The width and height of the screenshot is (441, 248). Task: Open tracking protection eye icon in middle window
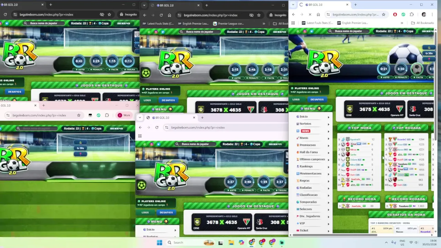pyautogui.click(x=251, y=15)
